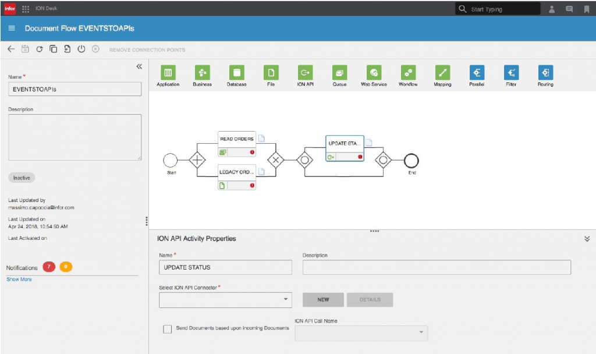
Task: Open the ION API Call Name dropdown
Action: point(361,333)
